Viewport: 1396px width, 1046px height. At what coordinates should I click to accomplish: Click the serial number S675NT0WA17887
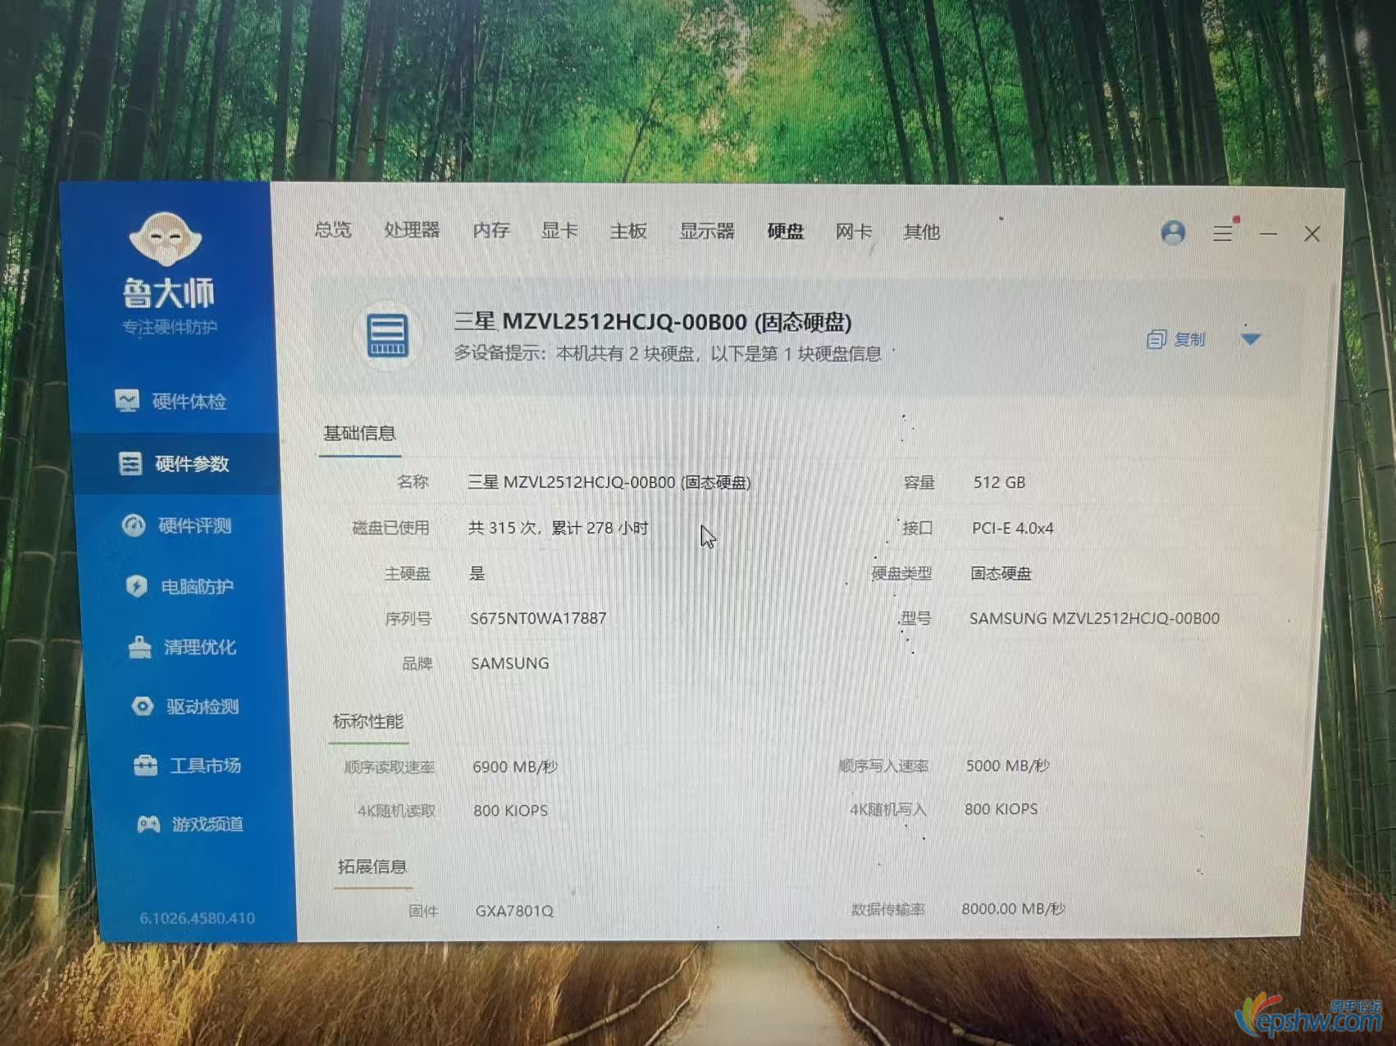(538, 618)
